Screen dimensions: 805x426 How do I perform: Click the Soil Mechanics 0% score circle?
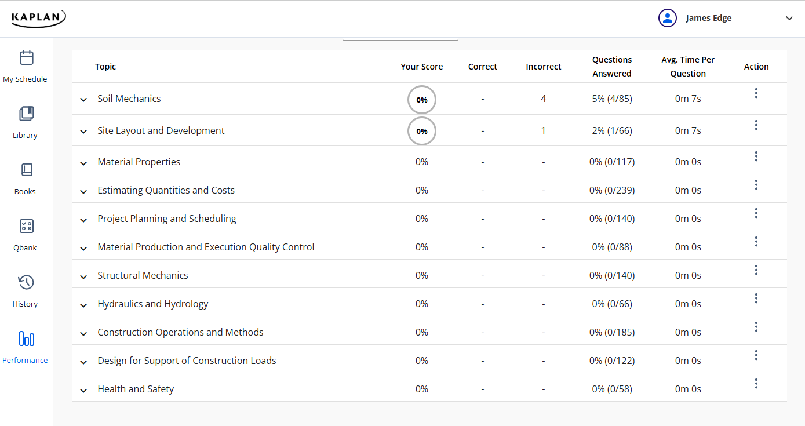422,100
